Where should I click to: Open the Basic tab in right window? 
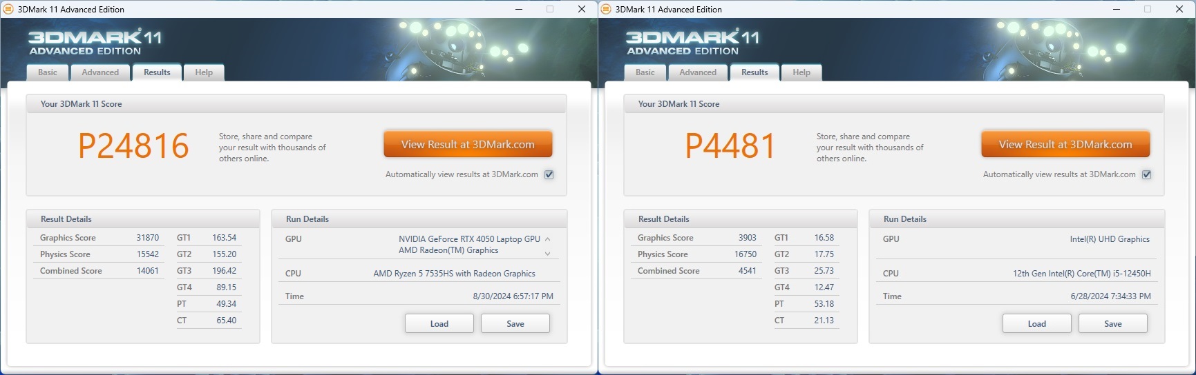pos(645,72)
